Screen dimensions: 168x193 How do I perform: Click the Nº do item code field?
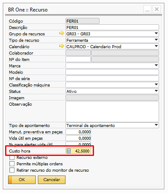[x=78, y=59]
